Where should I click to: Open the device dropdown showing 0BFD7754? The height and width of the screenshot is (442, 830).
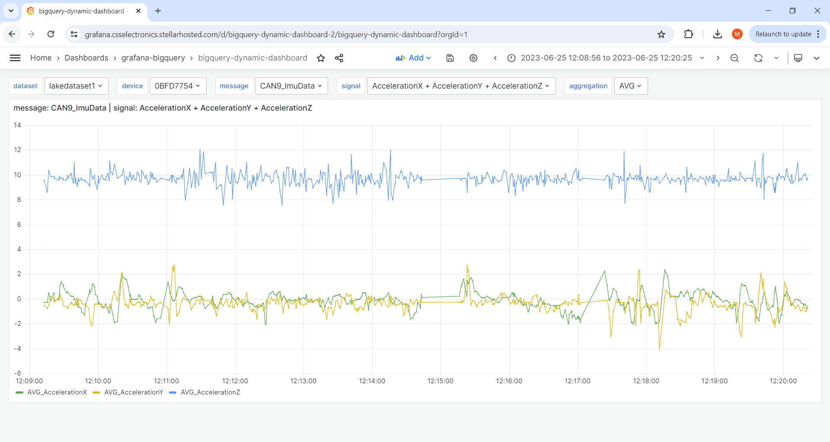(x=178, y=86)
